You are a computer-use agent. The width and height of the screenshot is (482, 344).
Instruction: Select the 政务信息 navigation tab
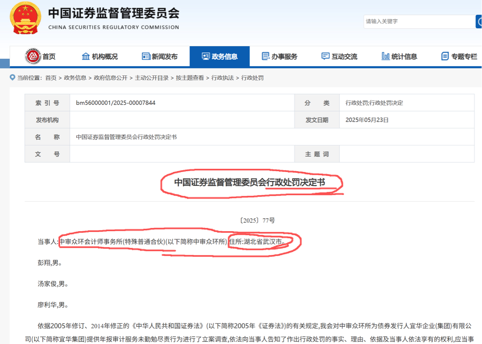click(x=219, y=56)
